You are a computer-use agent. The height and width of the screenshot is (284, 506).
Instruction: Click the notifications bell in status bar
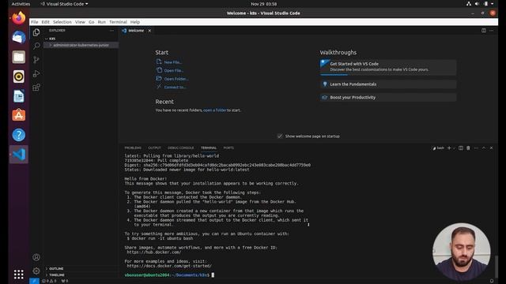pyautogui.click(x=492, y=281)
